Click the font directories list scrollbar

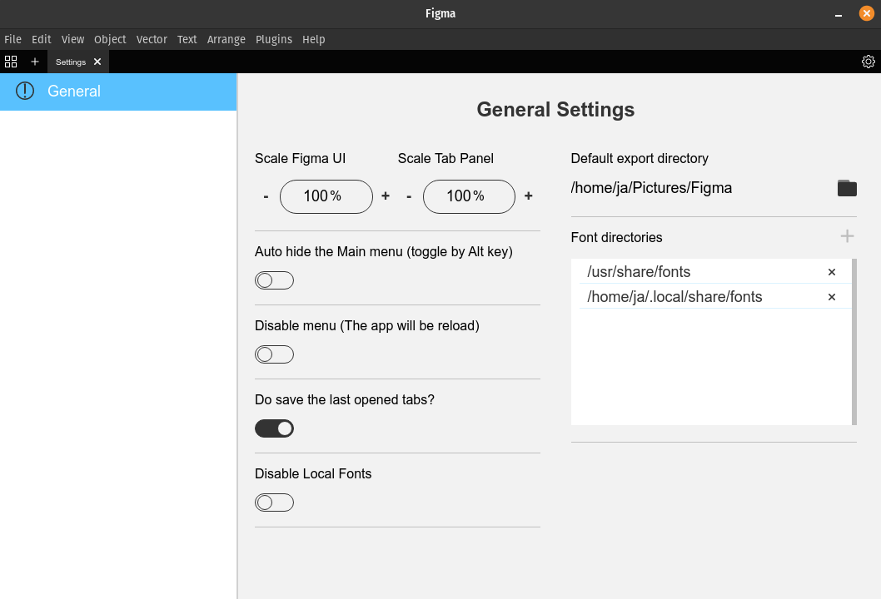pos(854,342)
